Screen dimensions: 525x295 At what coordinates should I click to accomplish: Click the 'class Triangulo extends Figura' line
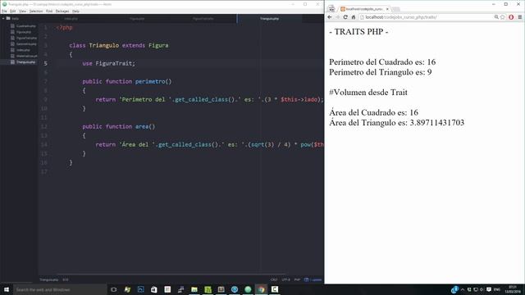[x=119, y=45]
